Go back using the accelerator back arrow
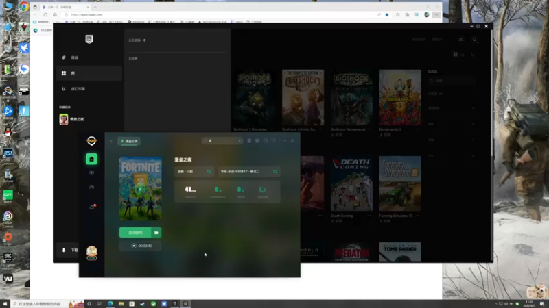 click(x=111, y=141)
